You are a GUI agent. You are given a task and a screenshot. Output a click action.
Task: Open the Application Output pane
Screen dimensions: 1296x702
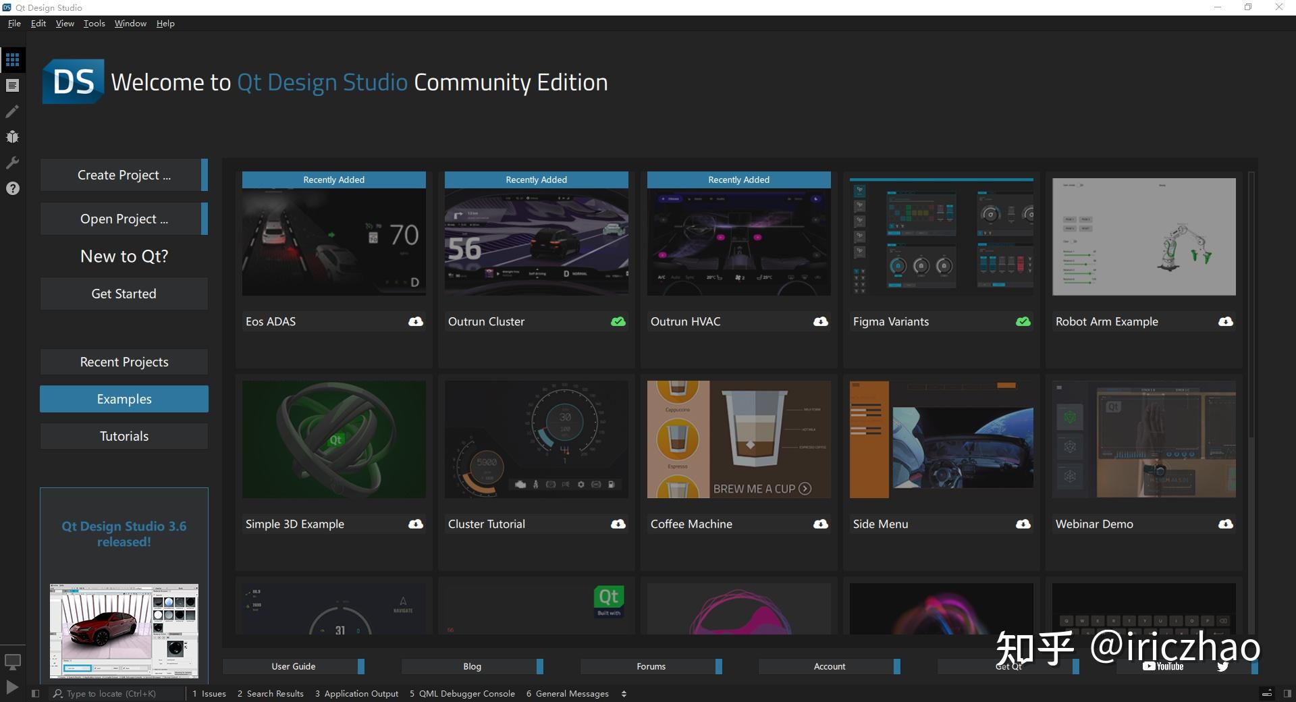tap(356, 693)
